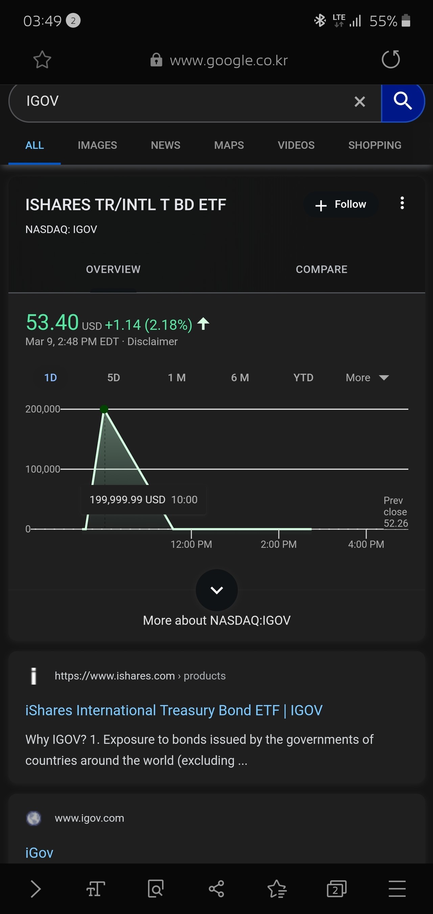Go forward with the arrow icon
The height and width of the screenshot is (914, 433).
click(x=36, y=889)
